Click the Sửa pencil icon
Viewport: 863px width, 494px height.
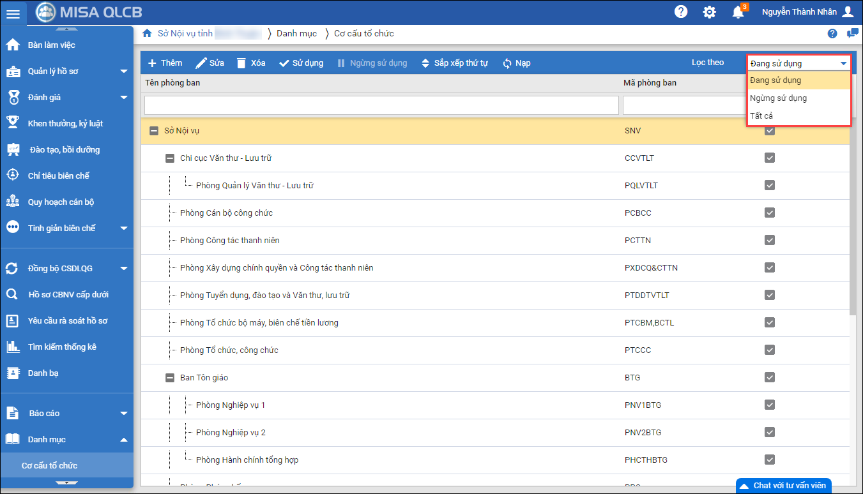201,63
